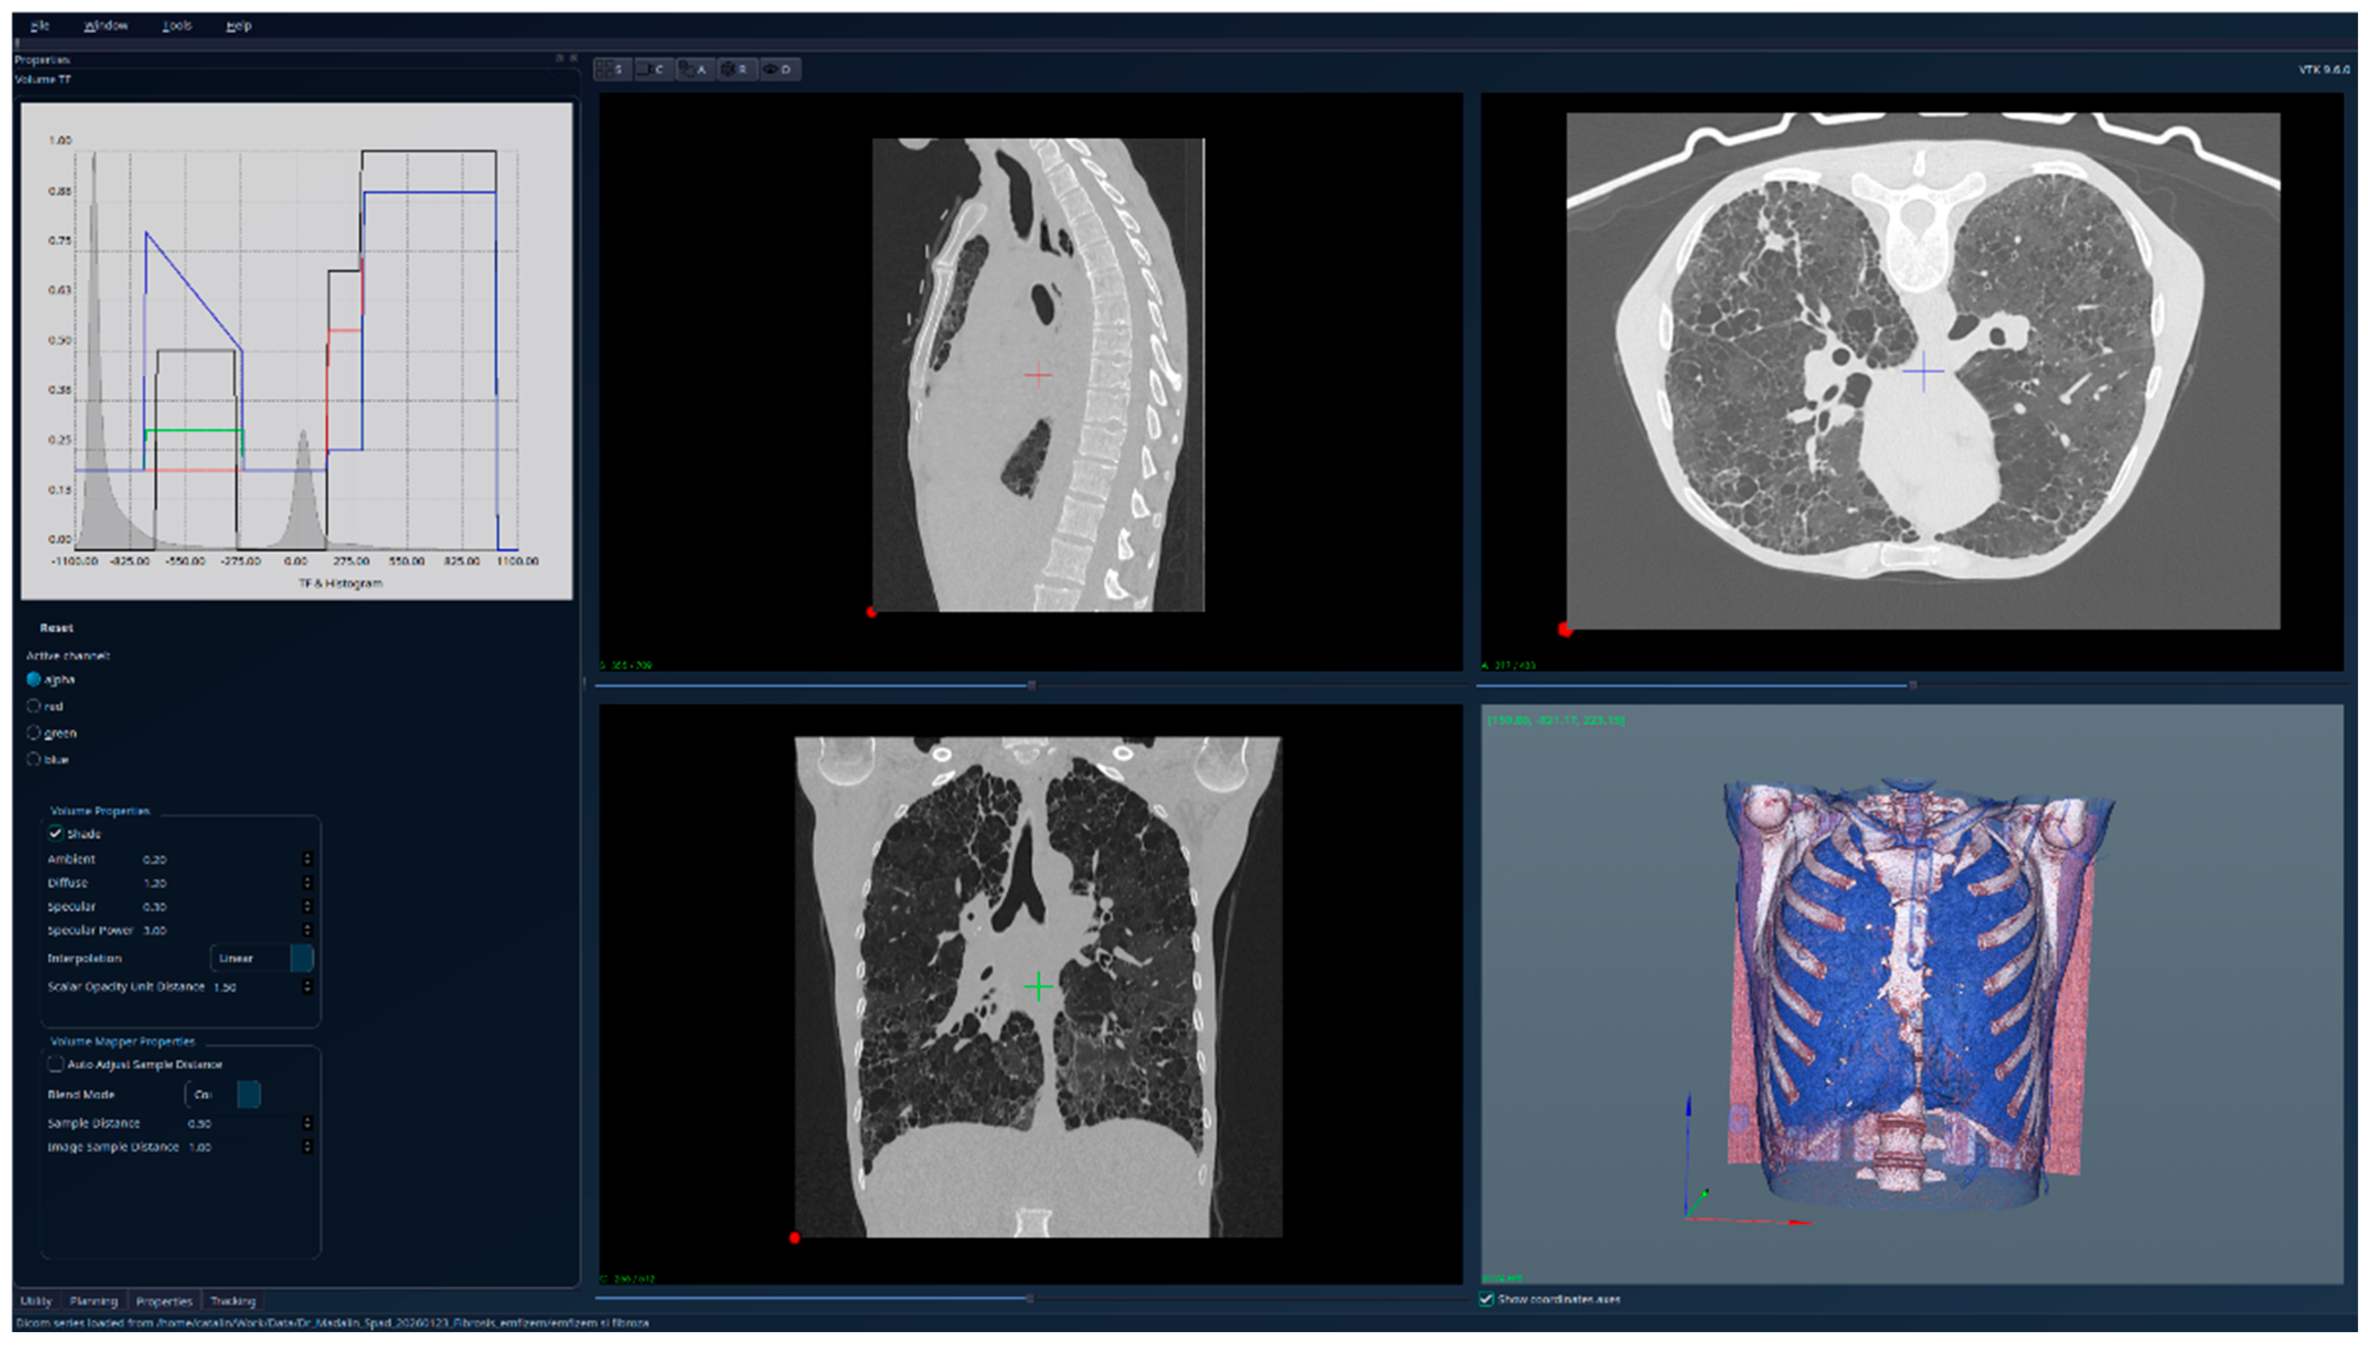Screen dimensions: 2368x1347
Task: Untick Show coordinates axes checkbox
Action: (x=1486, y=1299)
